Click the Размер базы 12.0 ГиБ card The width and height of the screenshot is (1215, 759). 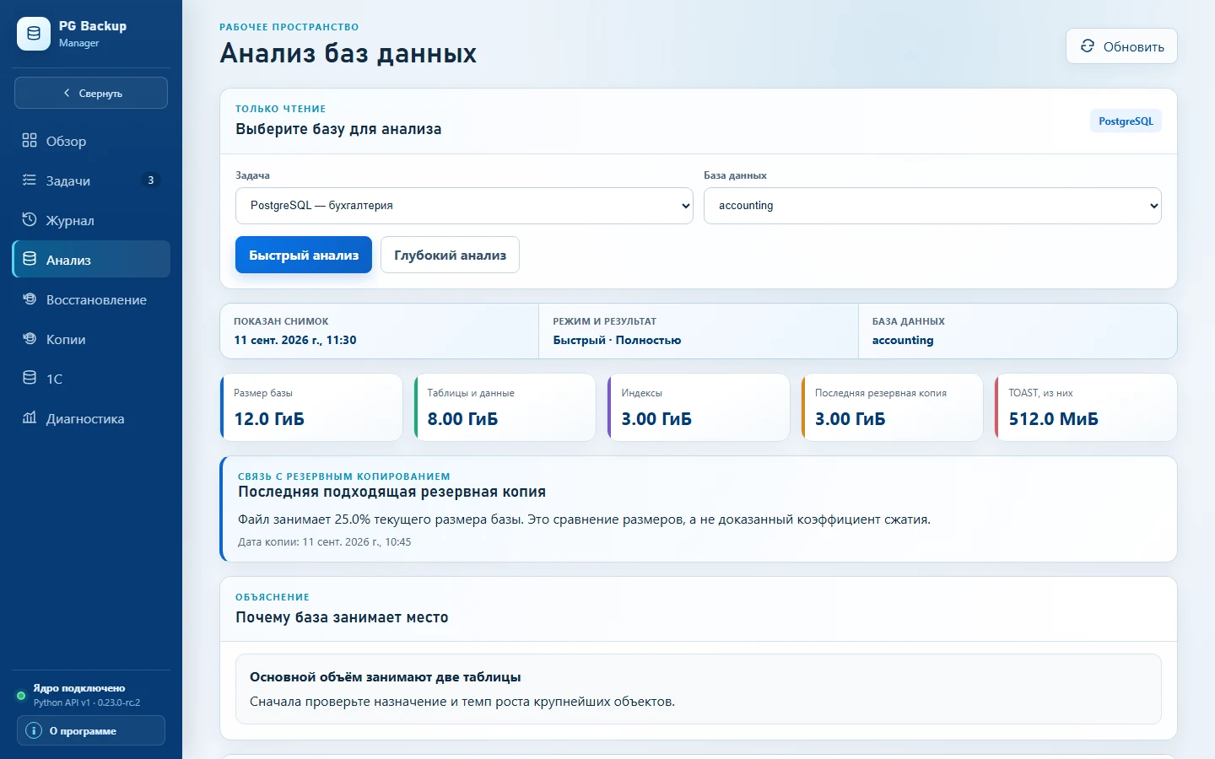[x=311, y=407]
